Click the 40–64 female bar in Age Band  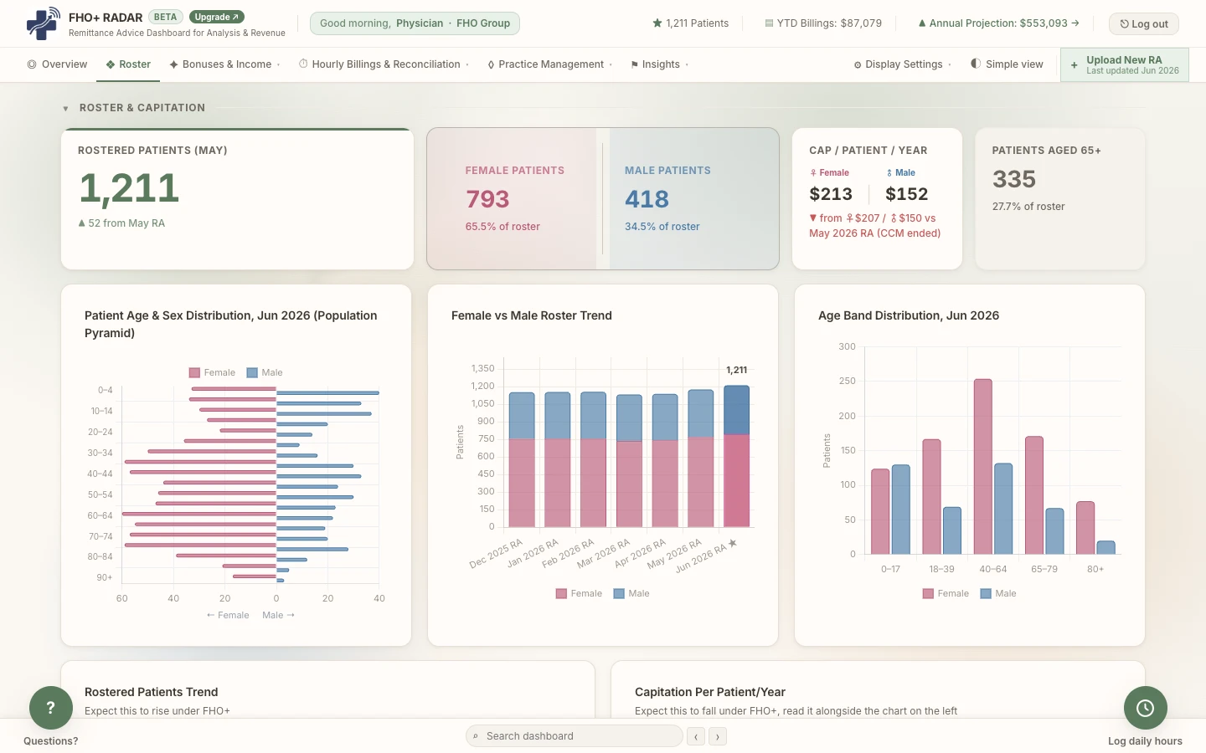[983, 467]
